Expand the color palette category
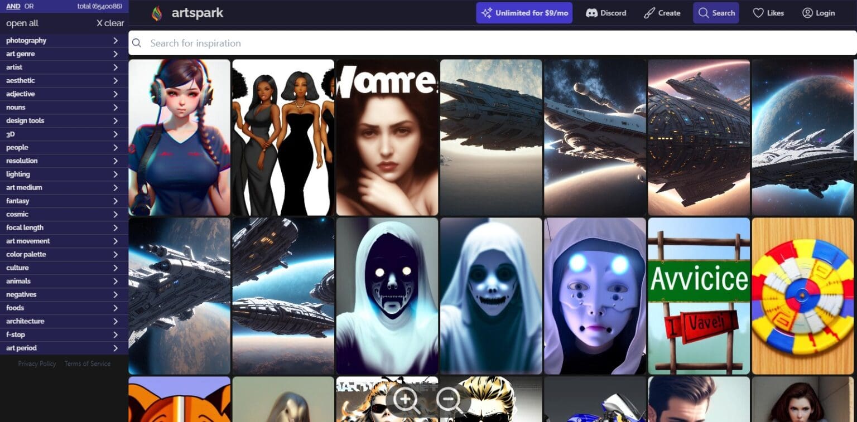Viewport: 857px width, 422px height. [x=64, y=254]
